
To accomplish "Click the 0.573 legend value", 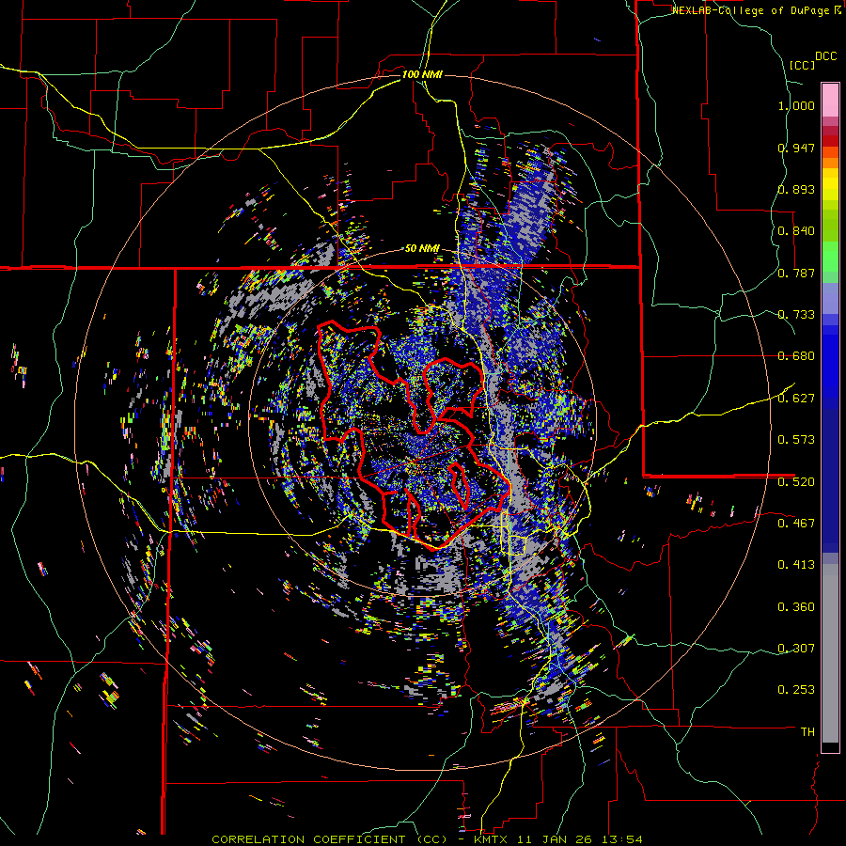I will [x=796, y=440].
